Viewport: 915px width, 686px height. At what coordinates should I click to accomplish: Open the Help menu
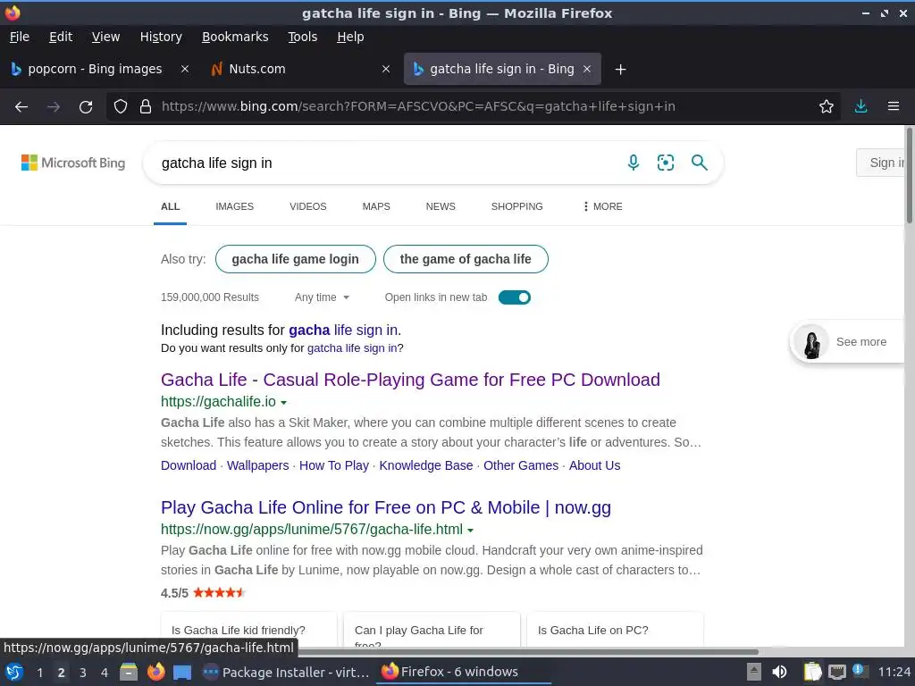coord(350,37)
